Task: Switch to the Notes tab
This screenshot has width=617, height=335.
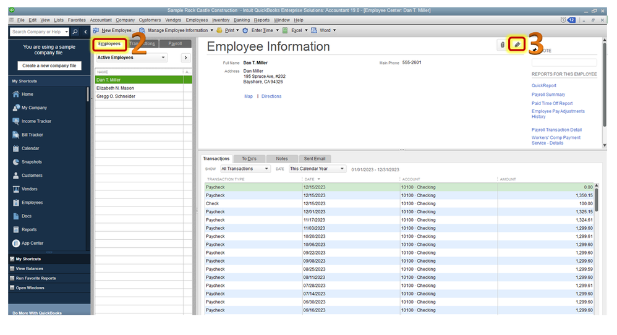Action: click(282, 159)
